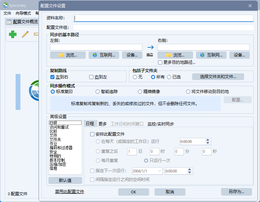Select subfolders All (所有) radio button
The image size is (260, 202).
point(153,77)
